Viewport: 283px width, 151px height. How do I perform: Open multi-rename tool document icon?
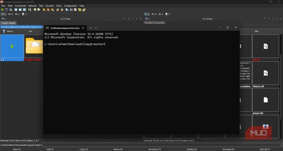tap(75, 10)
